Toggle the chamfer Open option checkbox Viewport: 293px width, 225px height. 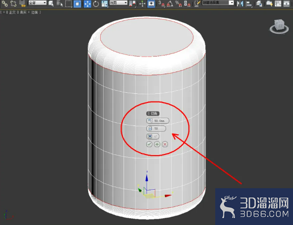(152, 136)
